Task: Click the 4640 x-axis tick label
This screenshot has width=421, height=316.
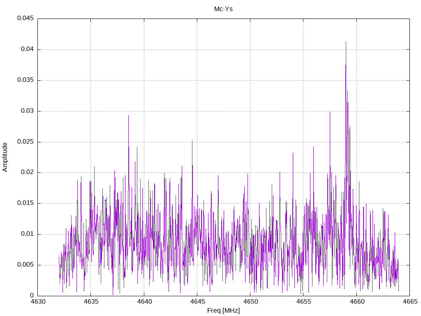Action: pyautogui.click(x=144, y=302)
